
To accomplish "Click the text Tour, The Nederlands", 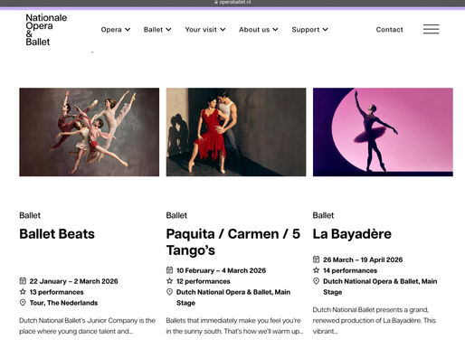I will (x=63, y=303).
